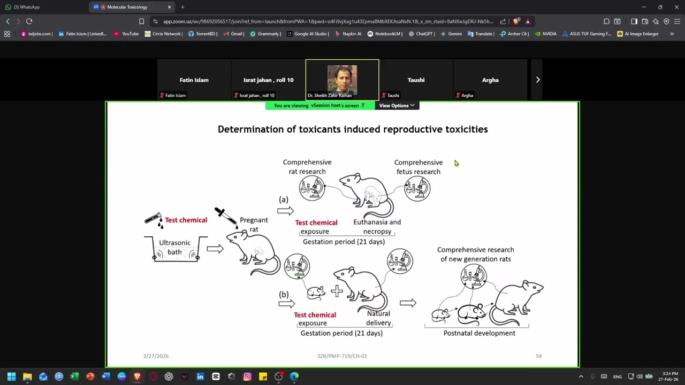Go back with browser back arrow

(x=7, y=21)
